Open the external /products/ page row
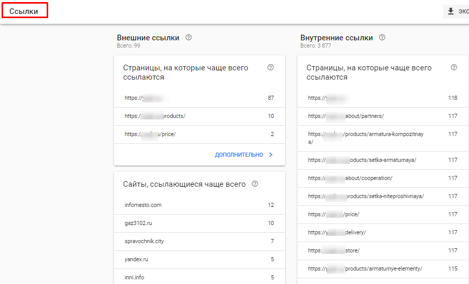469x284 pixels. 155,116
